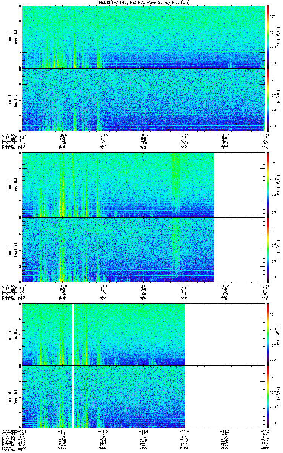Click the white data gap in THE BII
This screenshot has height=453, width=283.
[72, 396]
